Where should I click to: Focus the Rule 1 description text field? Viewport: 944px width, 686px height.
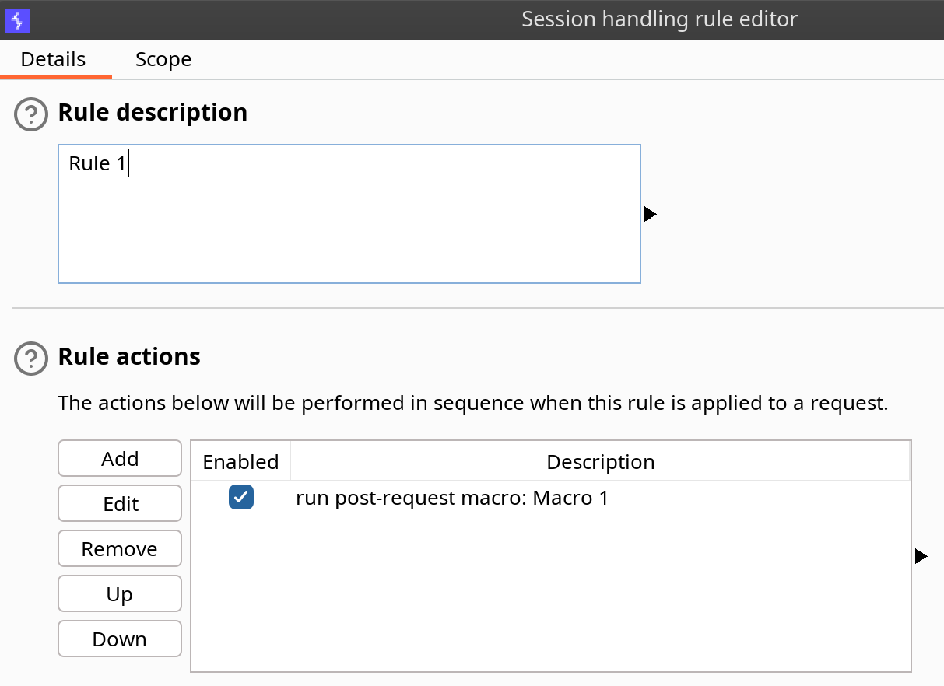(349, 214)
